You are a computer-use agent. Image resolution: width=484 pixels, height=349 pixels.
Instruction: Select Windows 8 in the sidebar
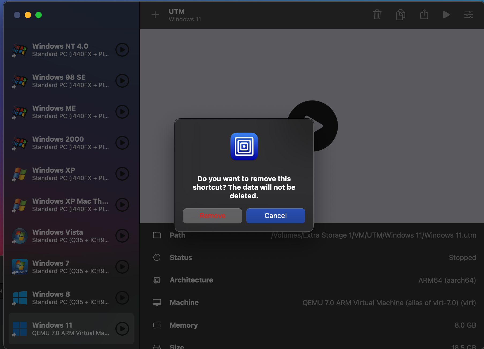click(x=71, y=298)
